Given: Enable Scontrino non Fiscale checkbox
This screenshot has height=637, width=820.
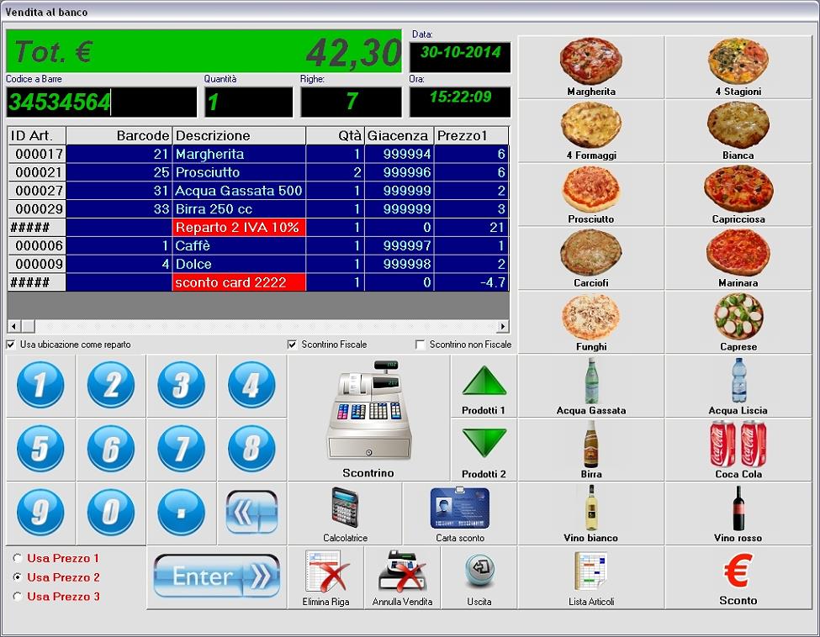Looking at the screenshot, I should point(420,345).
